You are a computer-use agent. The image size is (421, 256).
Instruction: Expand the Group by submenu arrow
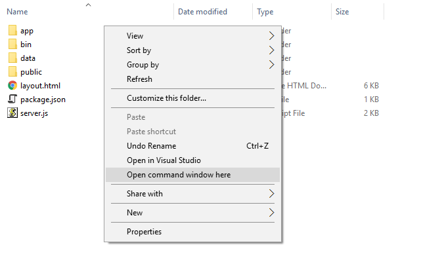(x=271, y=65)
